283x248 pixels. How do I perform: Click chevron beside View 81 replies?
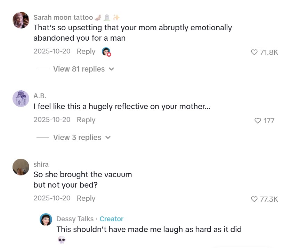tap(112, 69)
